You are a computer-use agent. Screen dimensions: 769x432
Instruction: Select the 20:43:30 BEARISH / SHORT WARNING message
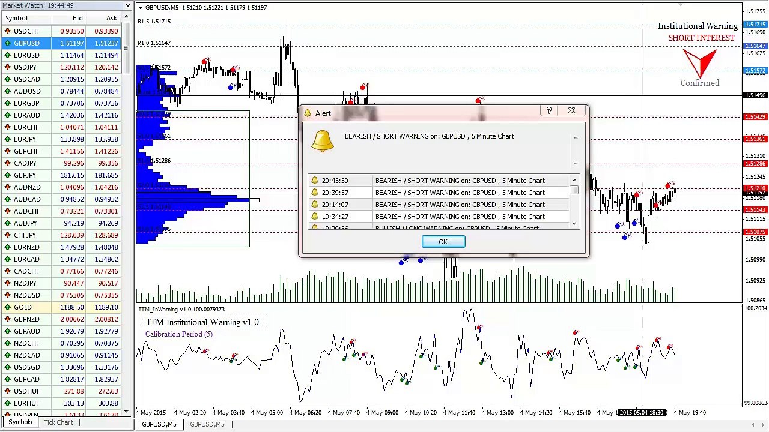(x=460, y=181)
